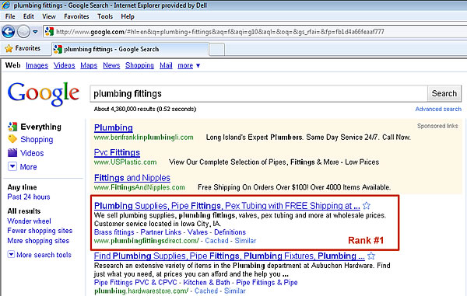Open the Maps link in top navigation
Image resolution: width=467 pixels, height=296 pixels.
point(89,65)
